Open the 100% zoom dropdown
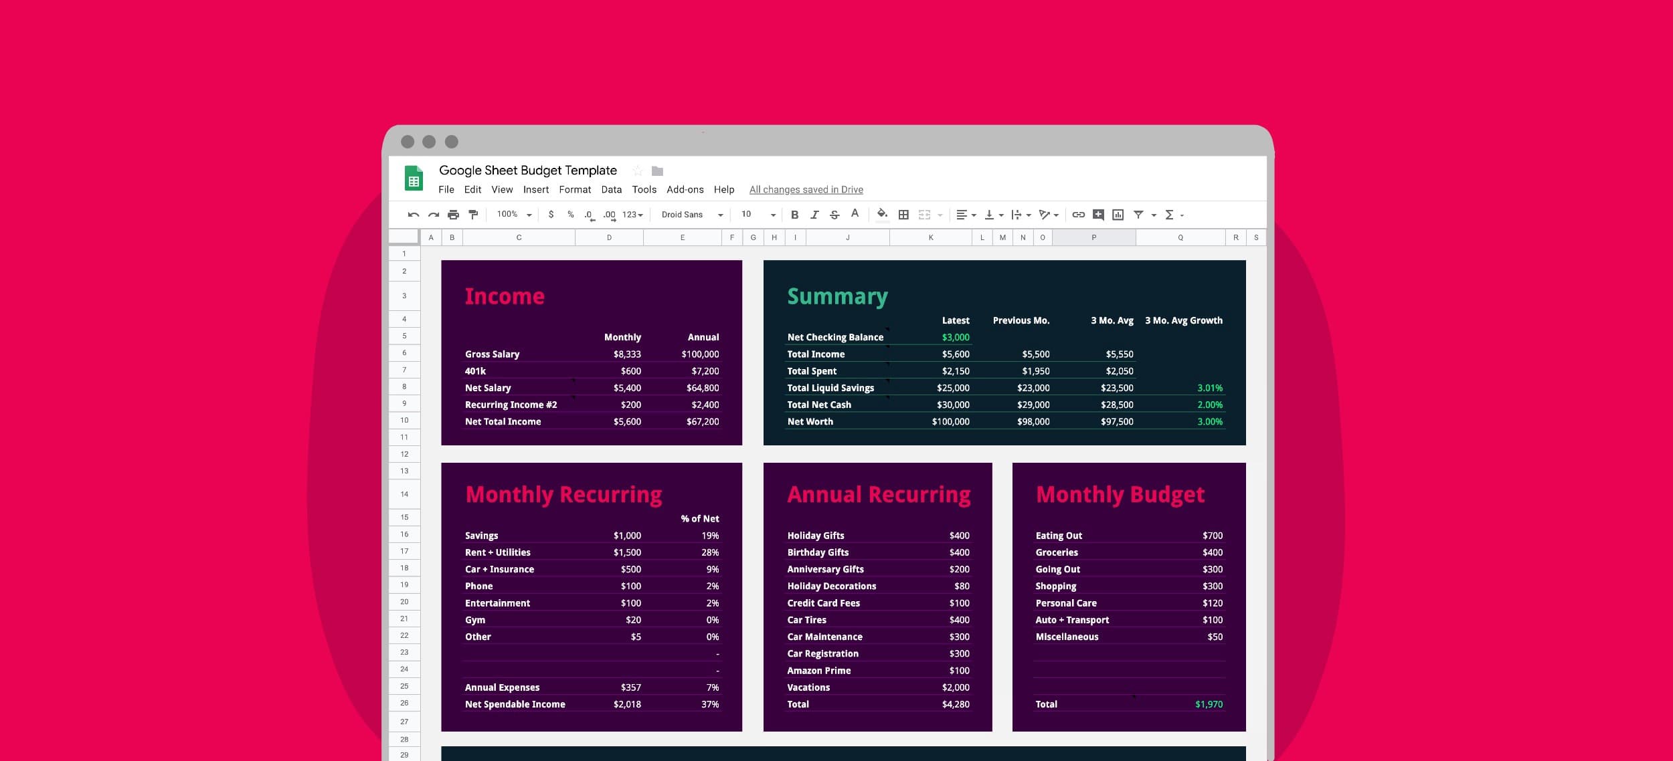1673x761 pixels. click(x=514, y=215)
